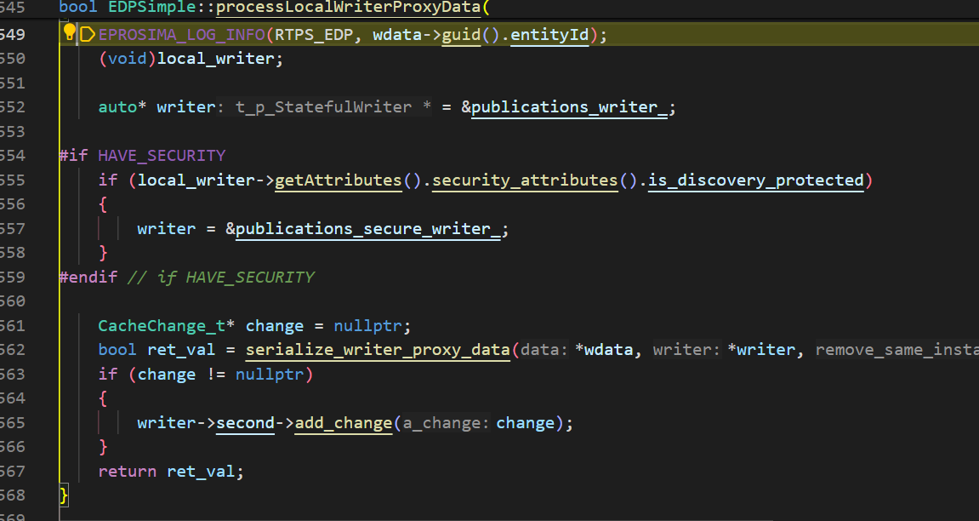Image resolution: width=979 pixels, height=521 pixels.
Task: Click the publications_secure_writer_ symbol
Action: coord(367,229)
